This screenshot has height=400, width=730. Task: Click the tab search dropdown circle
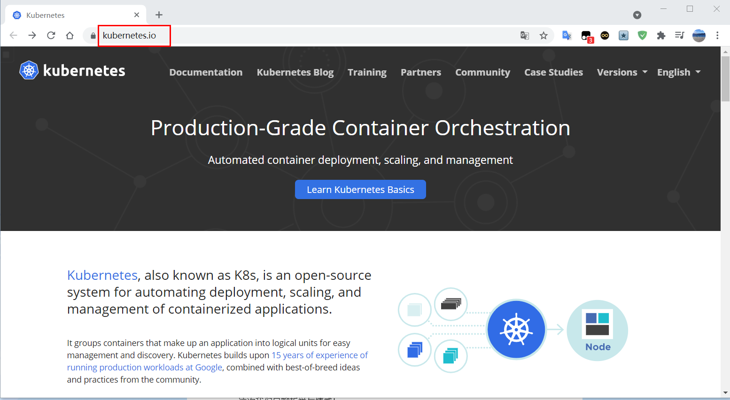[x=637, y=15]
